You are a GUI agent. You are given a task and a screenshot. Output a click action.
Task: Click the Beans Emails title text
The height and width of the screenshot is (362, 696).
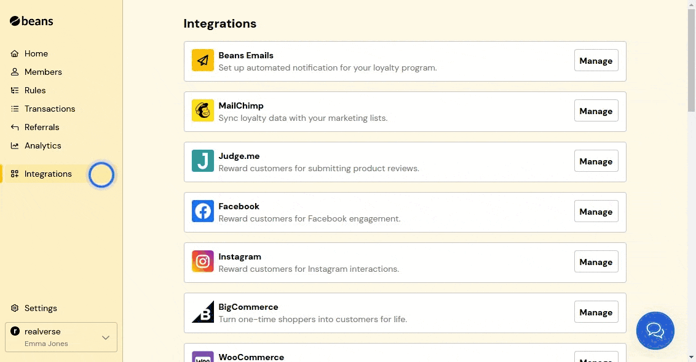[246, 55]
